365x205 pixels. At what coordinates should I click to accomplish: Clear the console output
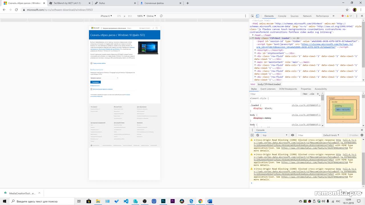click(x=257, y=135)
